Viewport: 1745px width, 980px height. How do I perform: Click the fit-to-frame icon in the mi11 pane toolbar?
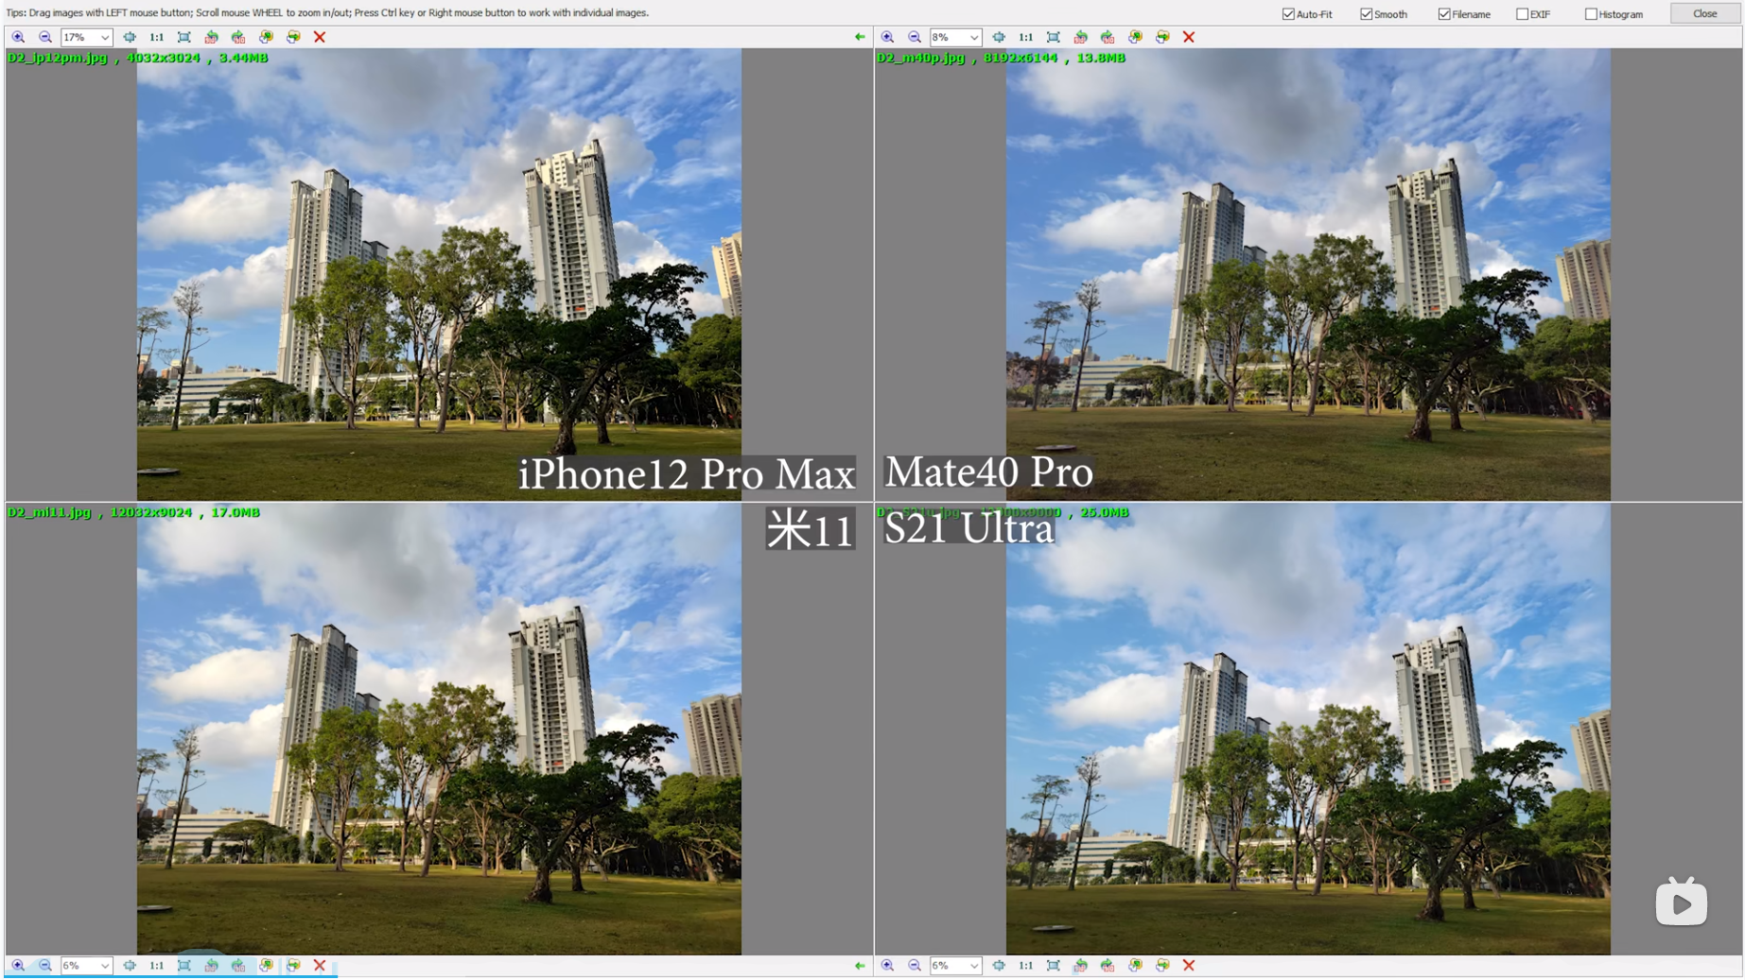pyautogui.click(x=184, y=965)
